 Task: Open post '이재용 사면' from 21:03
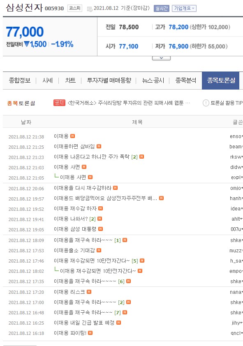67,167
